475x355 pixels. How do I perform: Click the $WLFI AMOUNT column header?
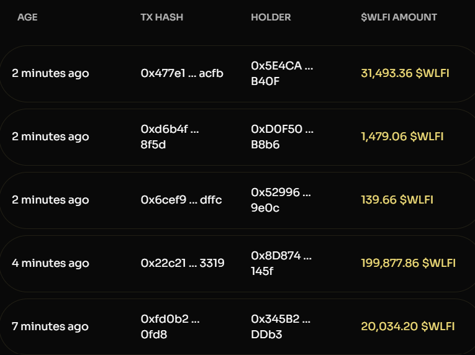point(399,17)
